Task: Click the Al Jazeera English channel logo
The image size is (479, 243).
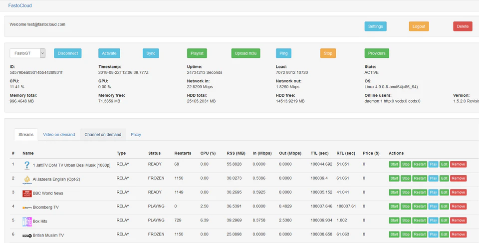Action: pyautogui.click(x=27, y=180)
